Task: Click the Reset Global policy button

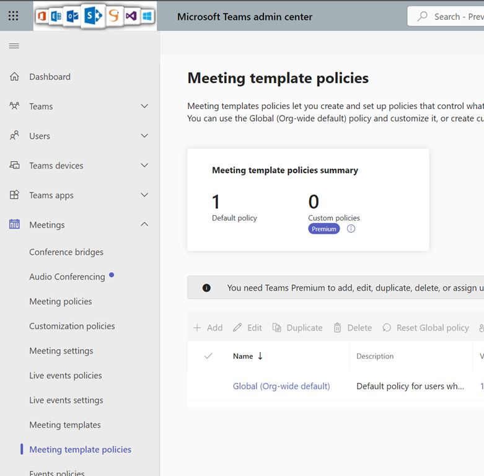Action: [x=426, y=328]
